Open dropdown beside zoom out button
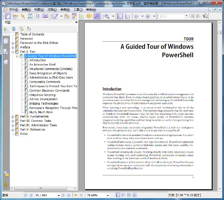The height and width of the screenshot is (200, 224). pos(143,16)
